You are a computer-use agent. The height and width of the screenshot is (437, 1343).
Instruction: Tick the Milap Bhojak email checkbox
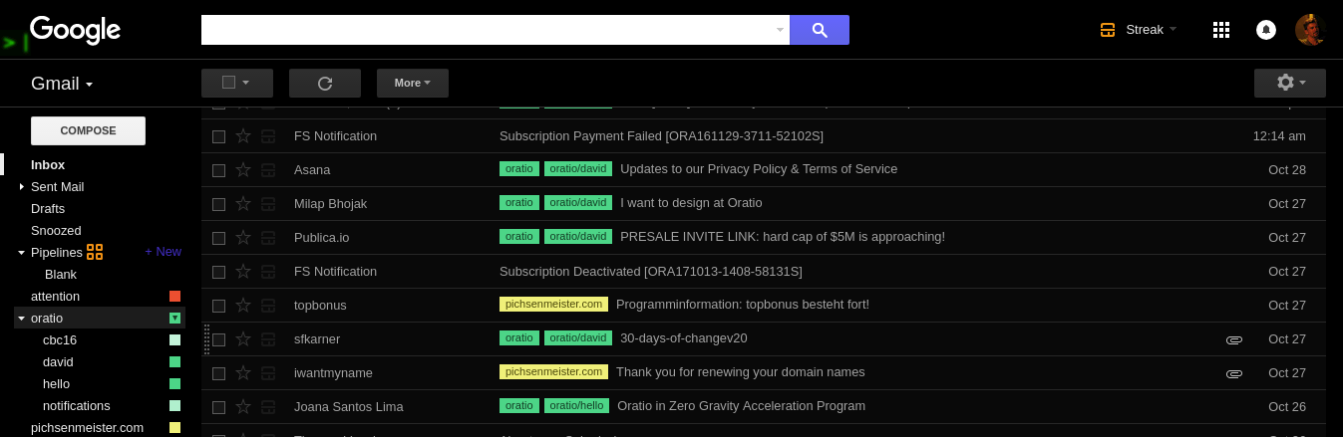pyautogui.click(x=218, y=204)
